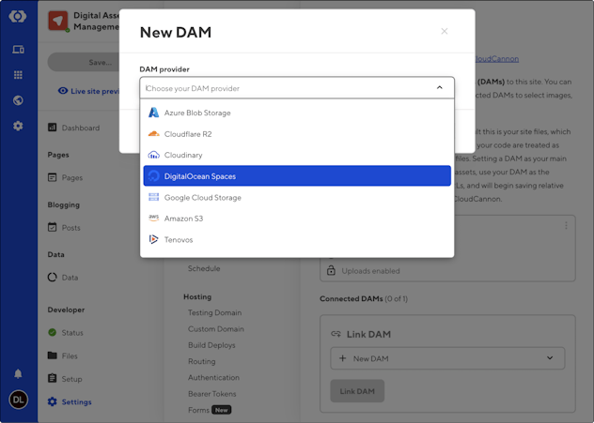
Task: Open Testing Domain settings
Action: [x=215, y=312]
